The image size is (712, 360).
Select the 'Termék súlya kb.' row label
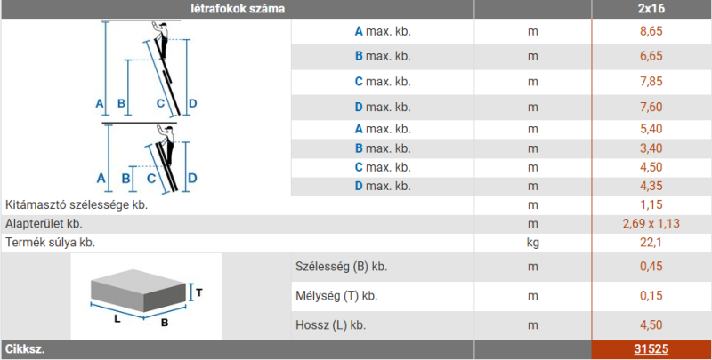point(51,242)
